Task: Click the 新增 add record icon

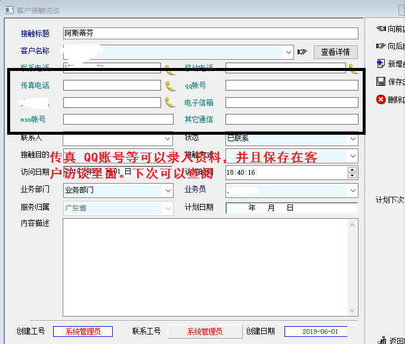Action: click(381, 64)
